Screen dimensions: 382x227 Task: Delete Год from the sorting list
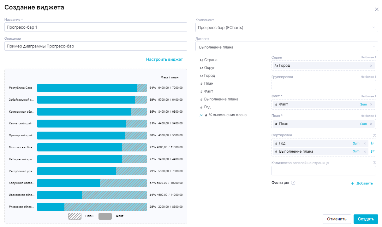tap(365, 144)
